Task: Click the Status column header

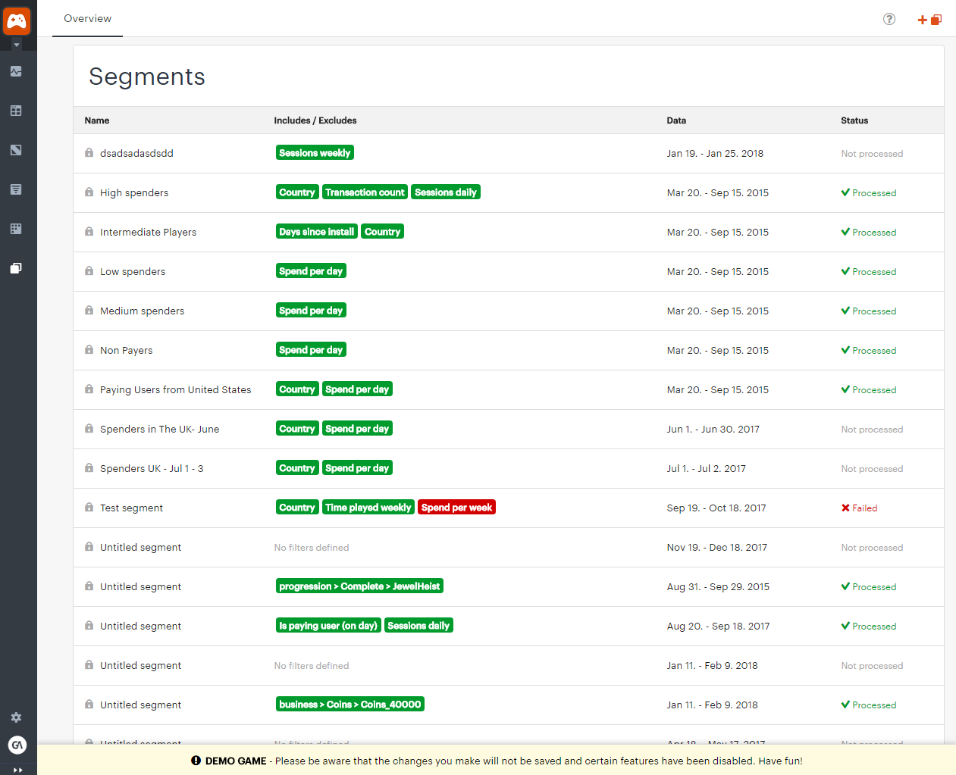Action: pos(854,120)
